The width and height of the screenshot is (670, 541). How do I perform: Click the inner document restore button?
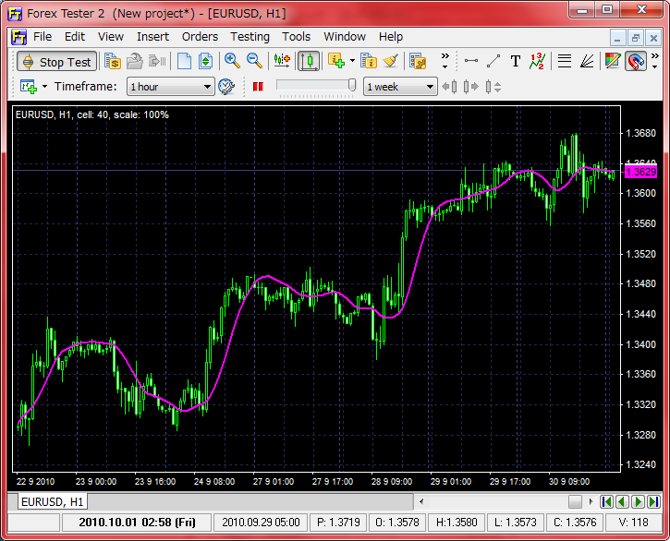point(636,38)
